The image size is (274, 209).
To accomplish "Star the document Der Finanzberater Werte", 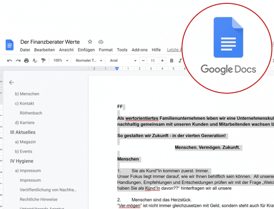I will tap(90, 42).
